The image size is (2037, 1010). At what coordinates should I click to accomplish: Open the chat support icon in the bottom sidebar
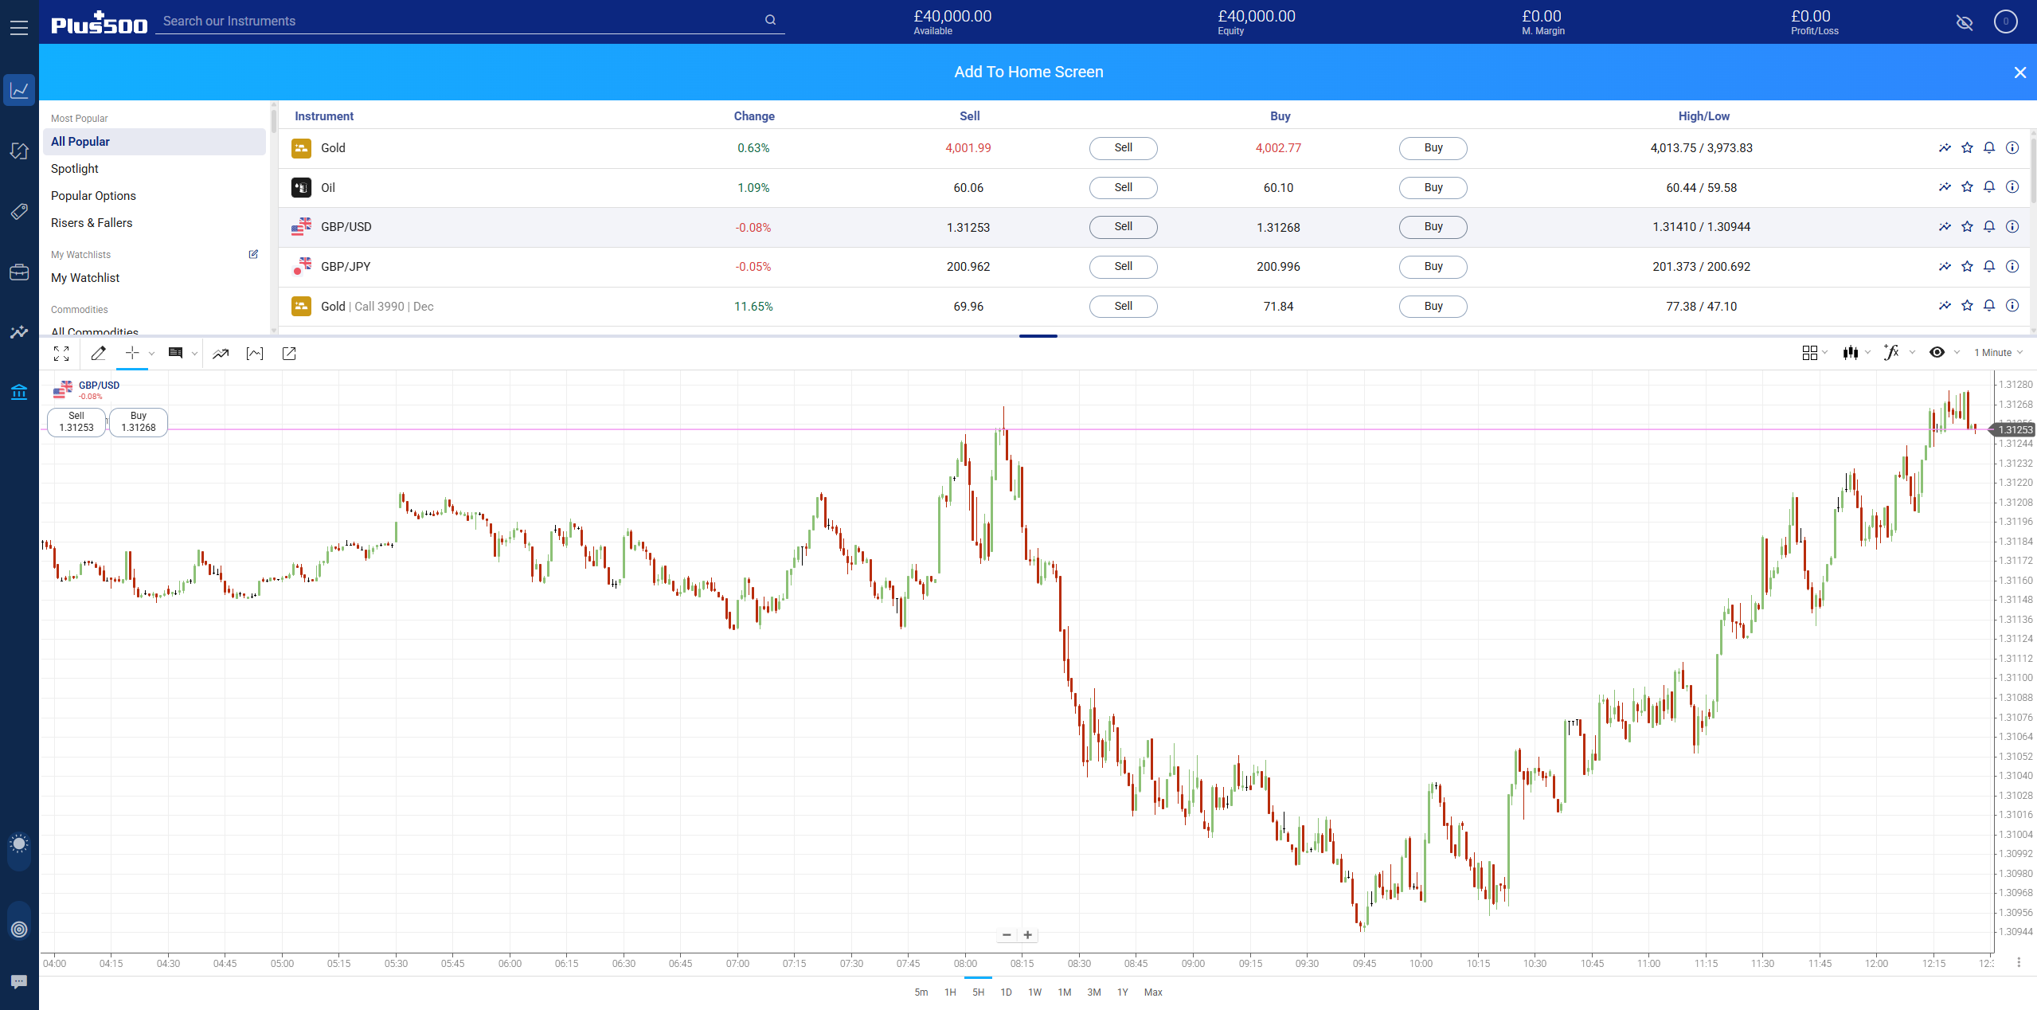pyautogui.click(x=18, y=981)
